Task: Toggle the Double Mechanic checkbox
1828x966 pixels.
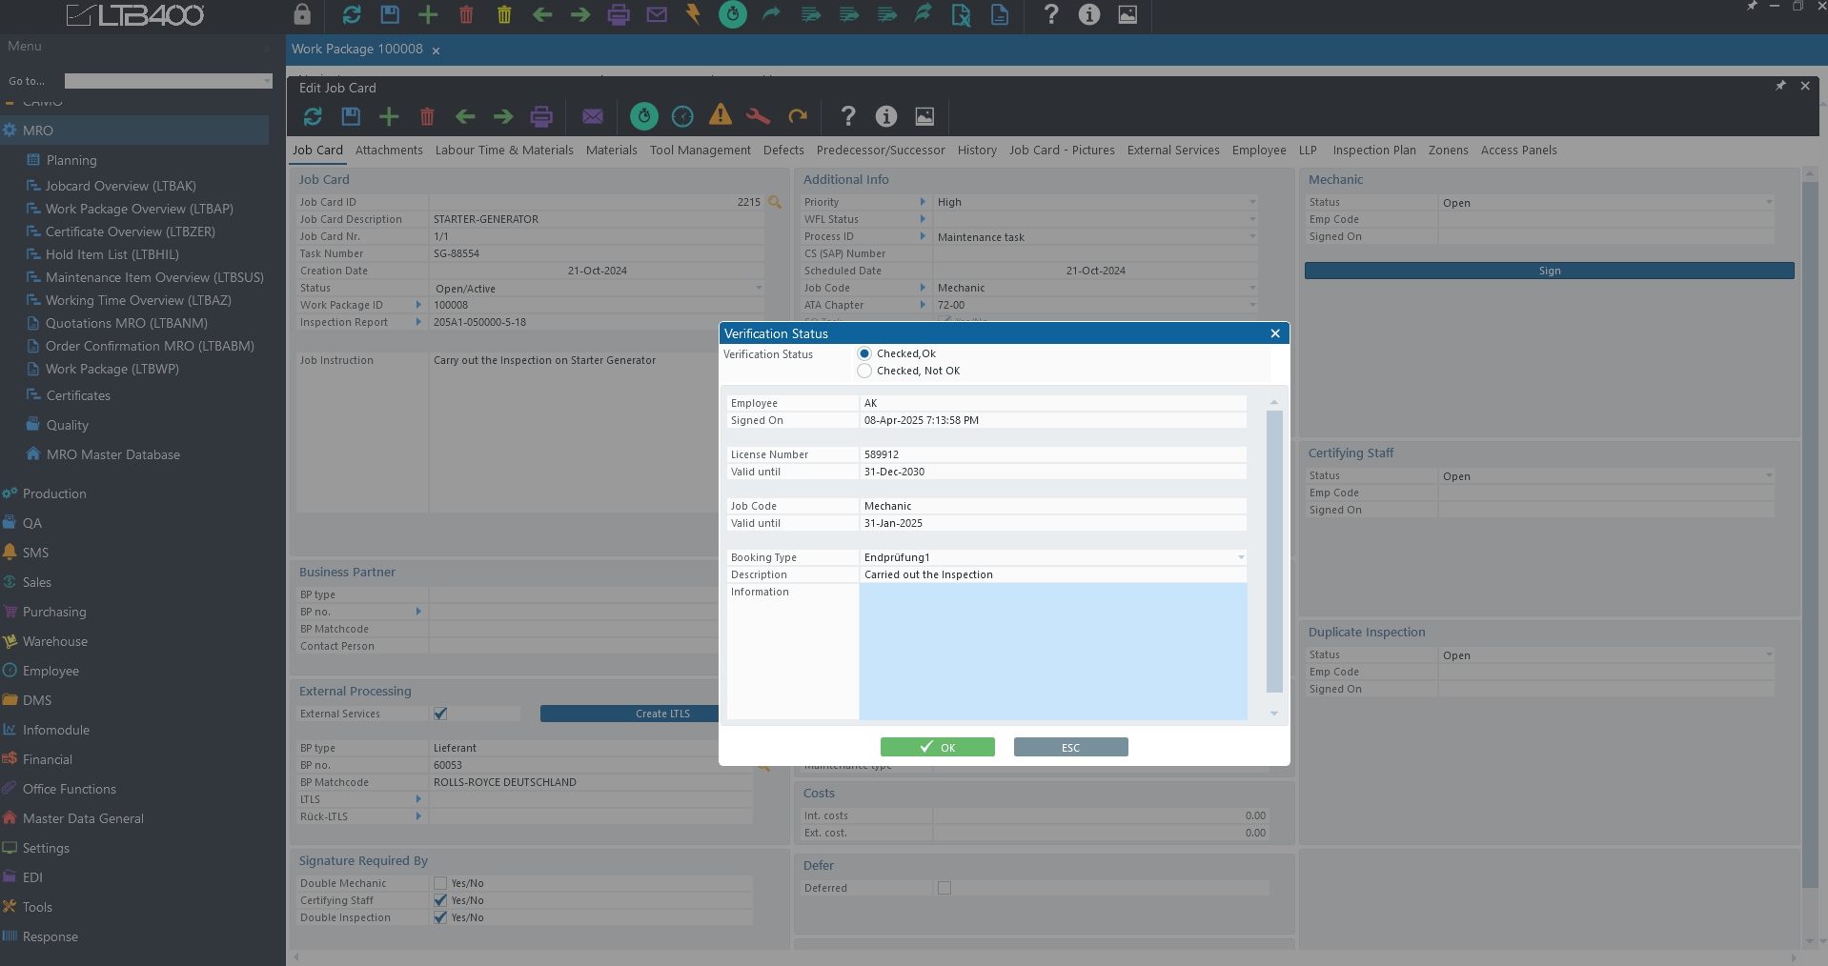Action: tap(440, 883)
